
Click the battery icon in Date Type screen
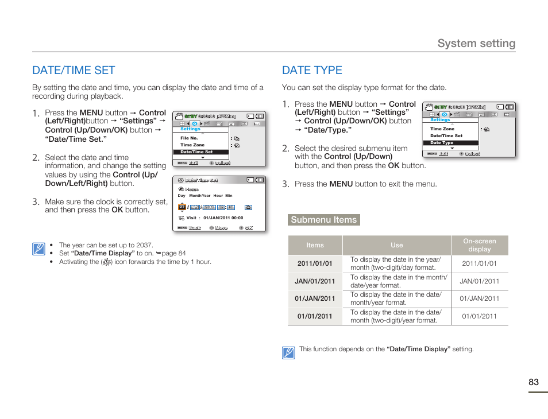pyautogui.click(x=510, y=107)
